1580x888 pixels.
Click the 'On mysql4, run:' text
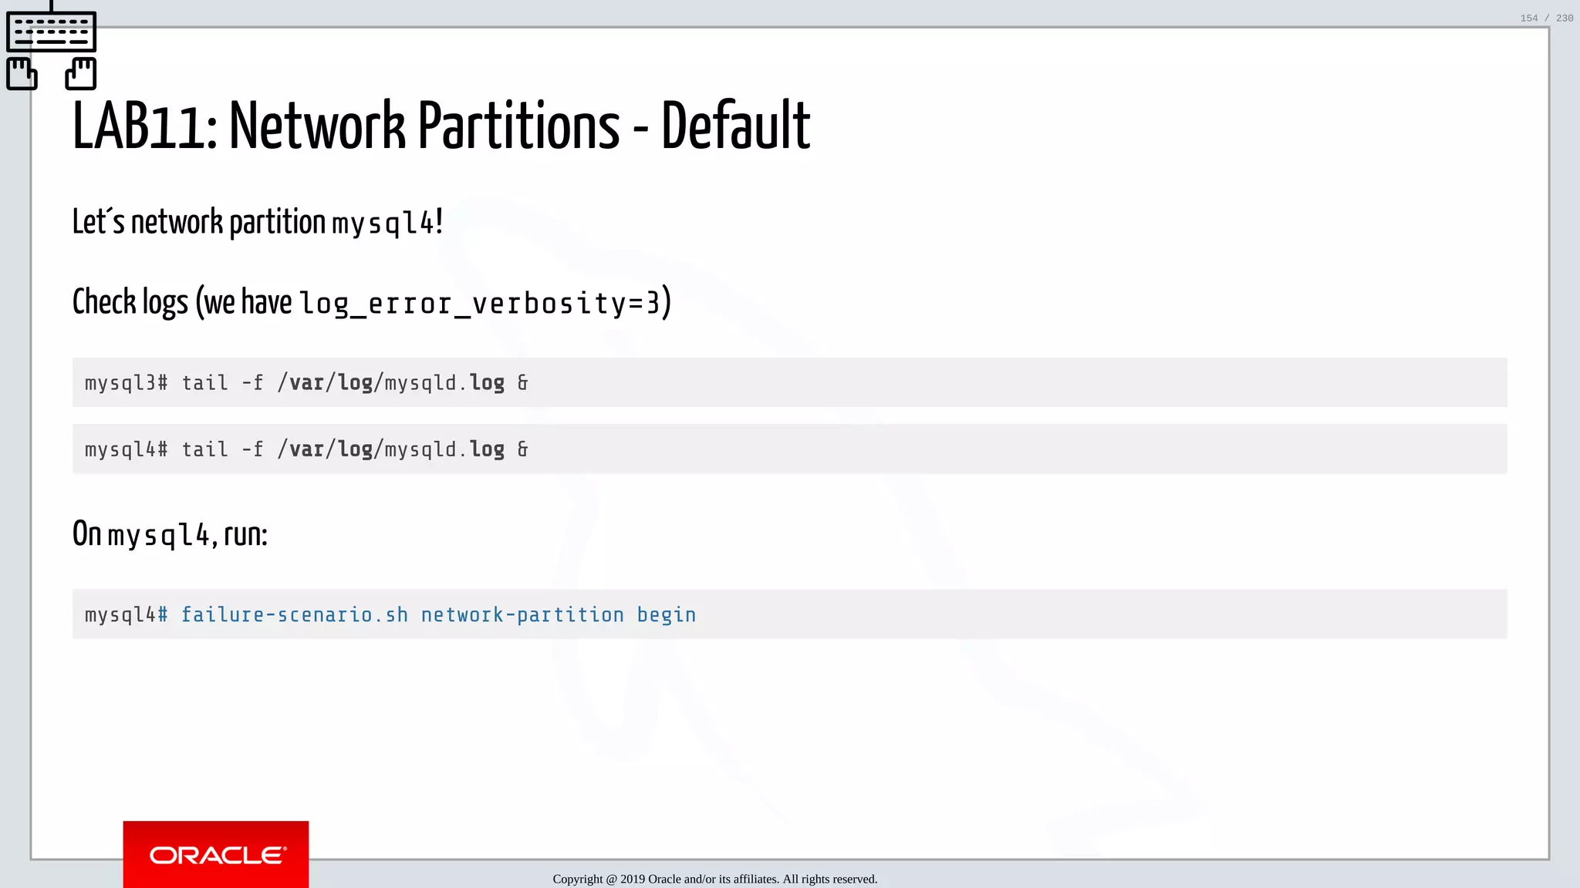coord(170,533)
